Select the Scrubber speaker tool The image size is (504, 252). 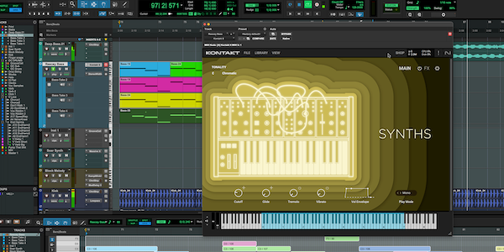point(116,4)
